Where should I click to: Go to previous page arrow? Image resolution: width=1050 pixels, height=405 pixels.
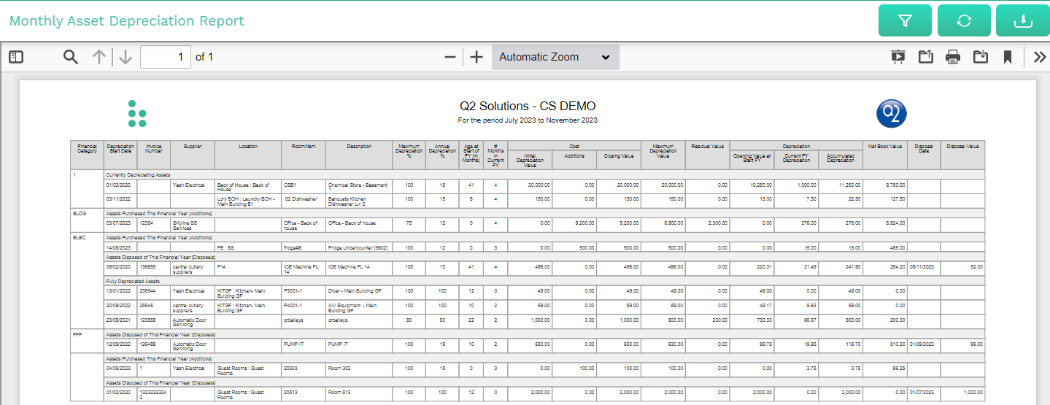(99, 57)
